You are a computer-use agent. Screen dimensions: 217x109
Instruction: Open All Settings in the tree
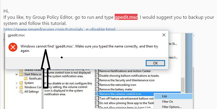click(x=31, y=92)
